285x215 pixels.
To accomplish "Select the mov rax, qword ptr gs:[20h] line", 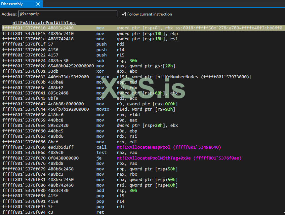I will coord(132,66).
